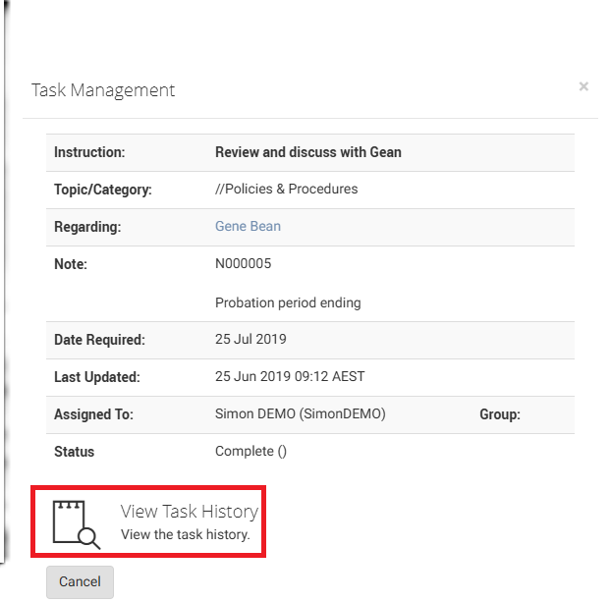Click the 'Probation period ending' note text
This screenshot has width=611, height=602.
[x=288, y=302]
